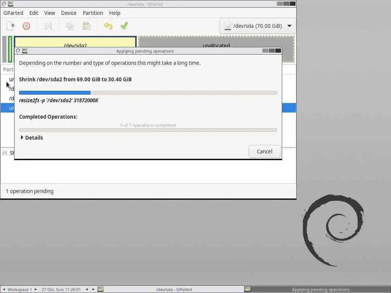Click the GParted main window title bar menu icon
This screenshot has width=391, height=293.
[11, 4]
